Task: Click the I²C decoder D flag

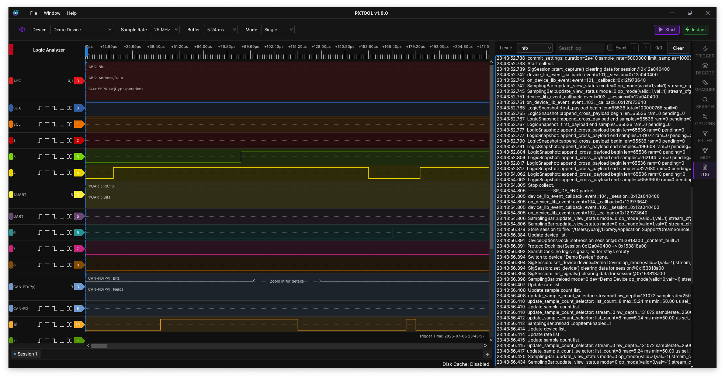Action: (x=79, y=81)
